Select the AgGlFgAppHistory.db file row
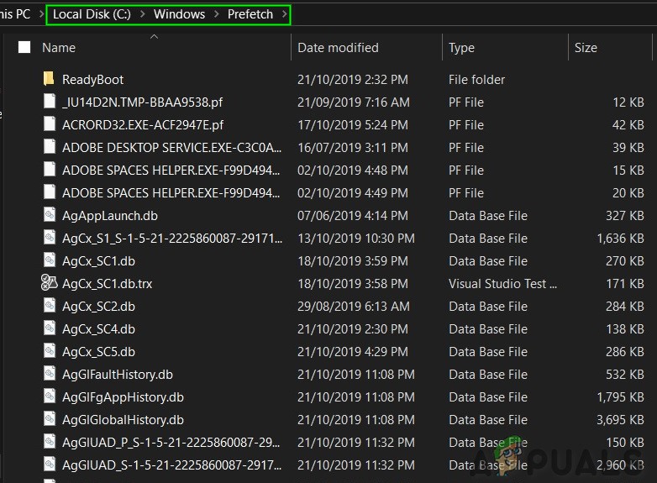 pos(123,397)
